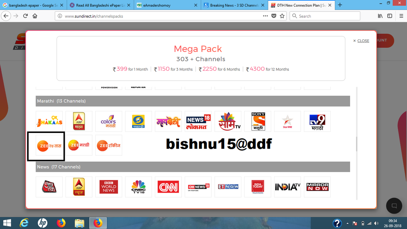
Task: Switch to the Breaking News tab
Action: 235,5
